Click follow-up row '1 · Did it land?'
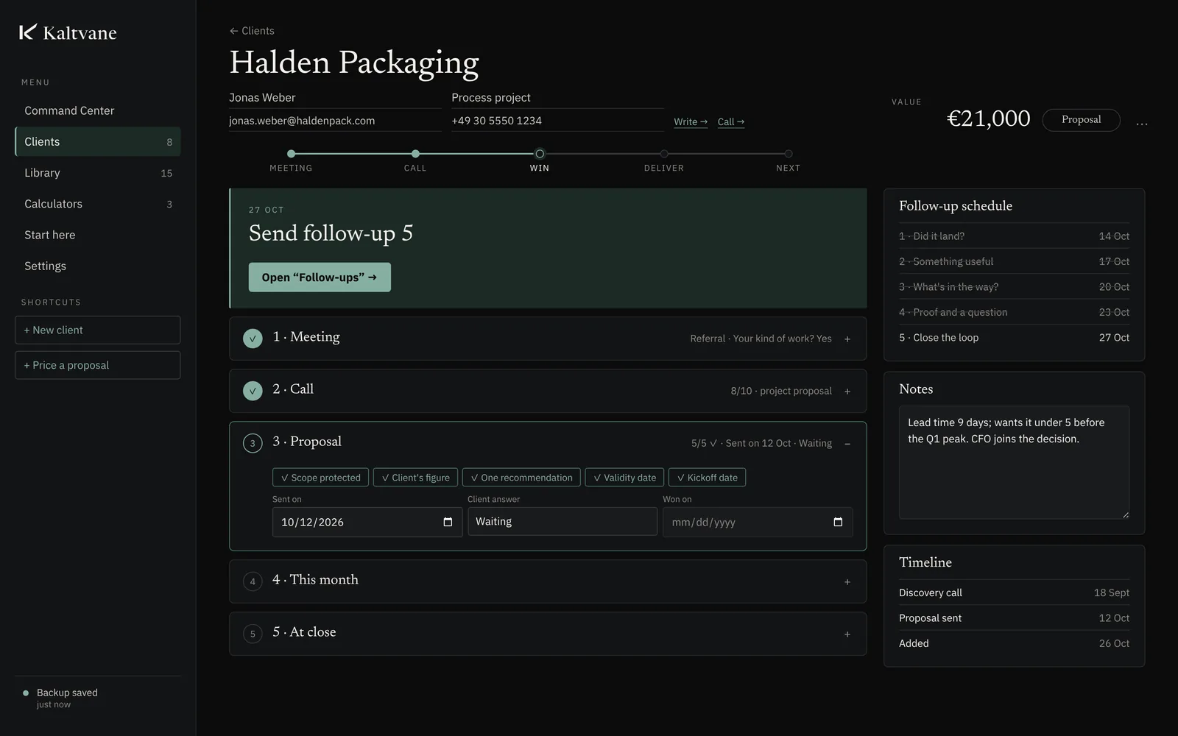The image size is (1178, 736). 1014,236
